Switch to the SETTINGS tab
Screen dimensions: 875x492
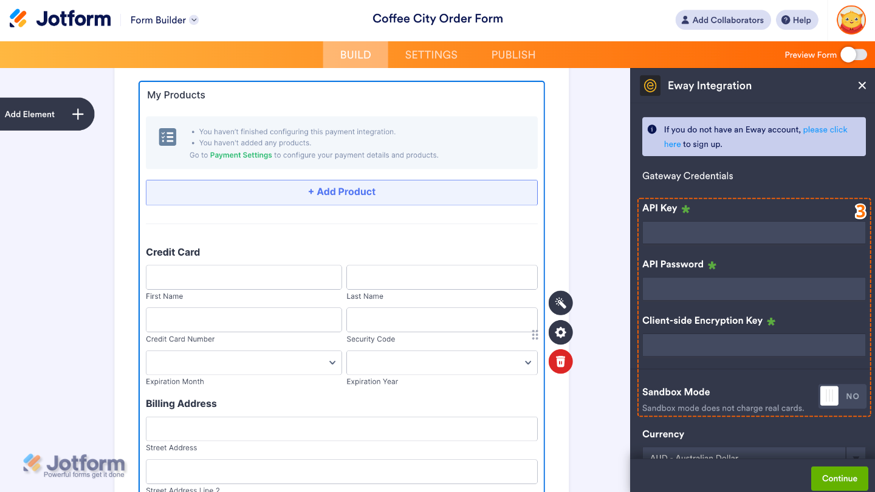pyautogui.click(x=431, y=55)
